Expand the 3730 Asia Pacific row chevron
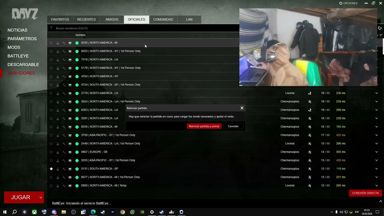 pos(376,135)
